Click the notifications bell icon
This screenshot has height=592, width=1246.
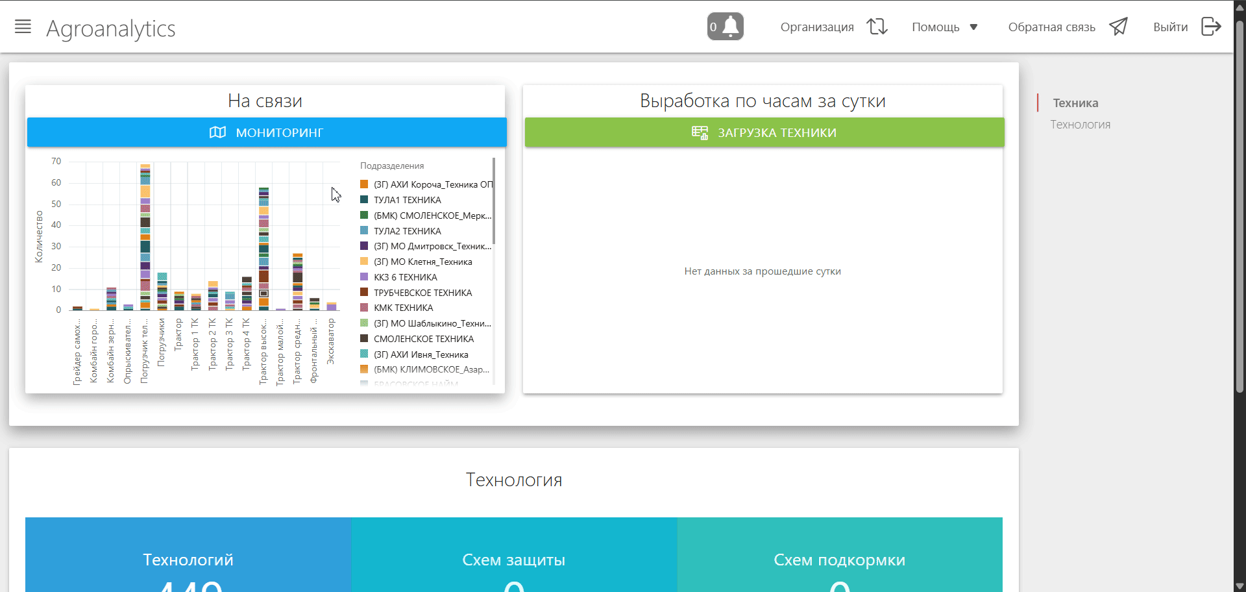pyautogui.click(x=731, y=27)
